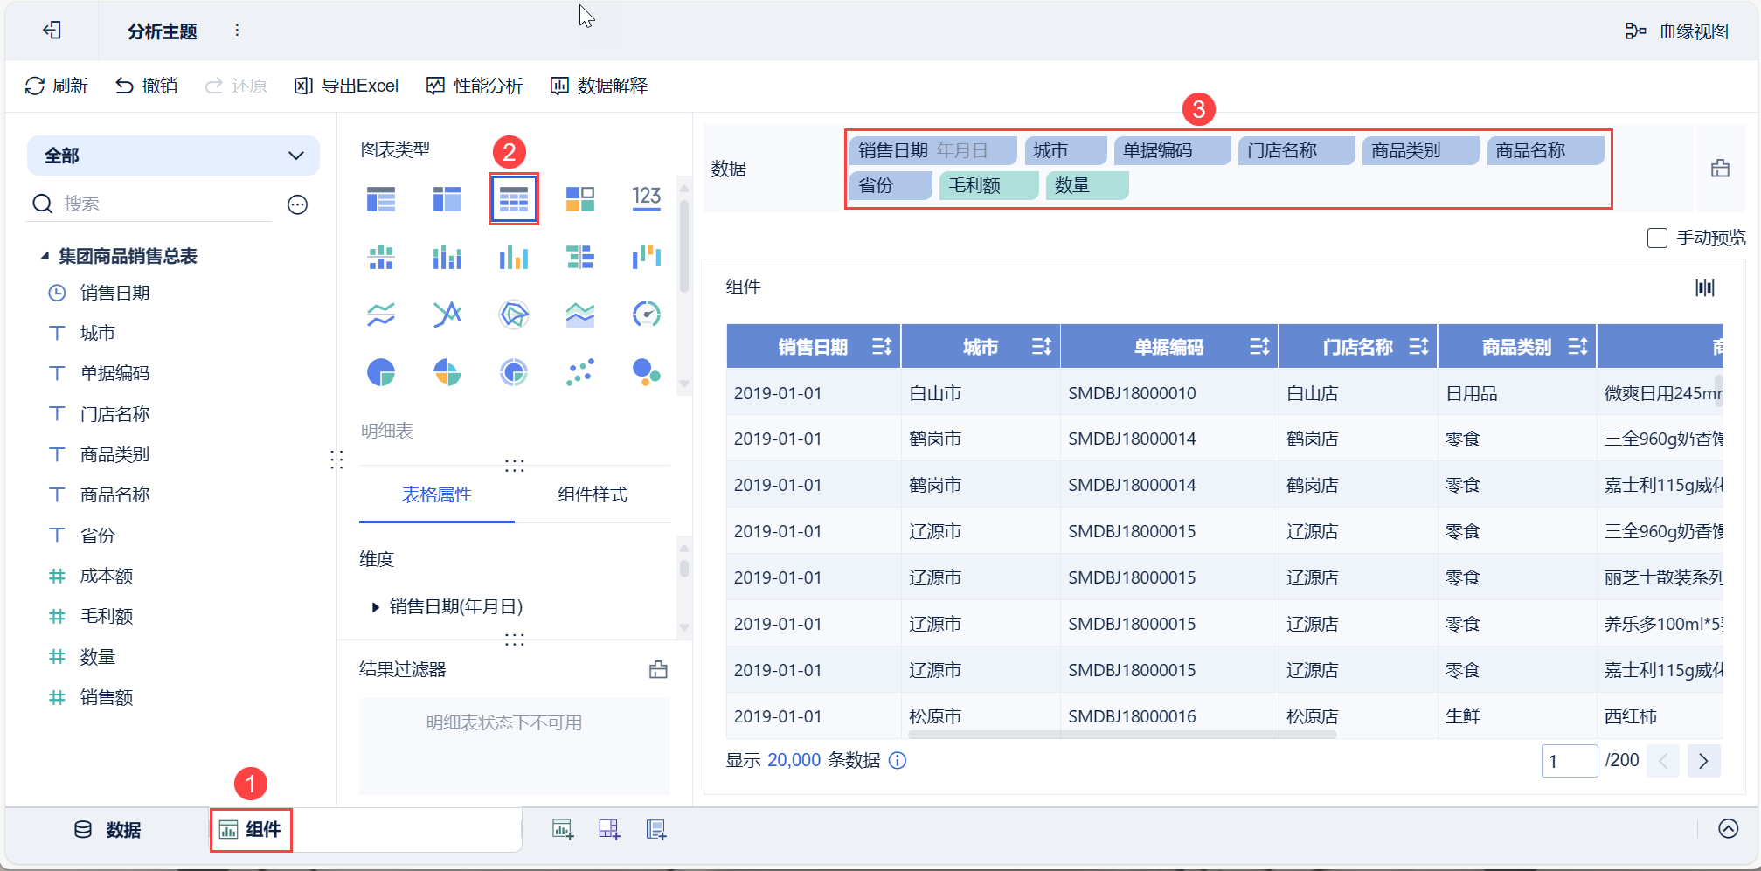
Task: Click the column width icon above the table
Action: [x=1705, y=287]
